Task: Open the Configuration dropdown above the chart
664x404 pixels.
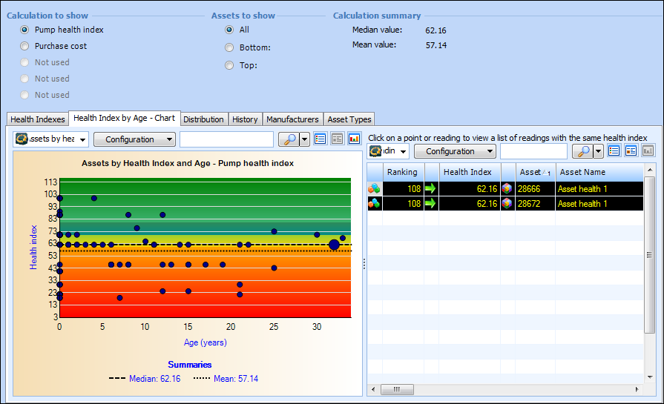Action: pyautogui.click(x=134, y=139)
